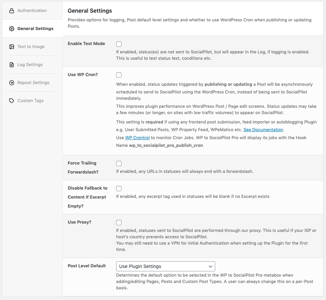
Task: Click the Custom Tags tag icon
Action: (x=12, y=101)
